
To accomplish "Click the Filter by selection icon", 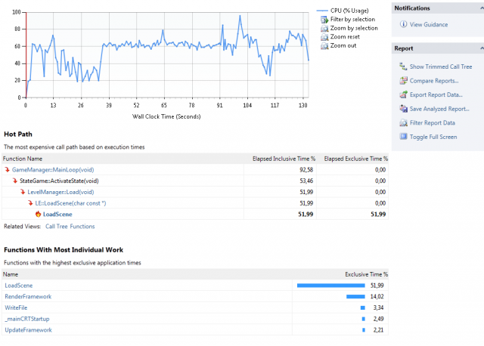I will point(324,20).
